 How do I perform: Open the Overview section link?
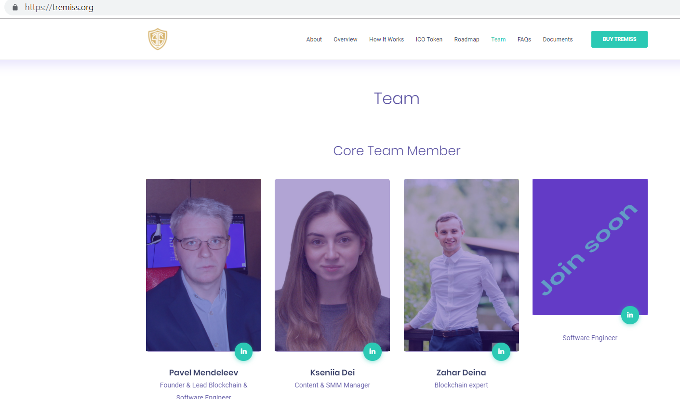[346, 40]
